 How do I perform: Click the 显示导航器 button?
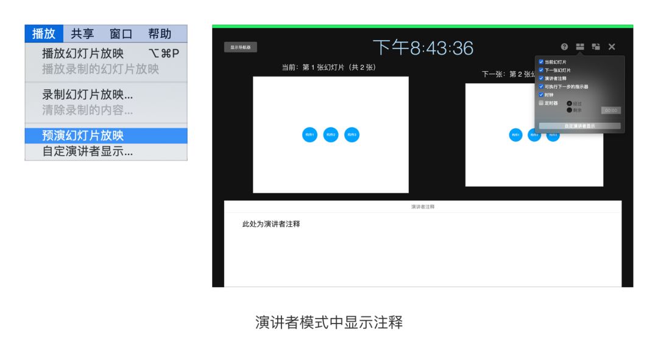point(241,47)
